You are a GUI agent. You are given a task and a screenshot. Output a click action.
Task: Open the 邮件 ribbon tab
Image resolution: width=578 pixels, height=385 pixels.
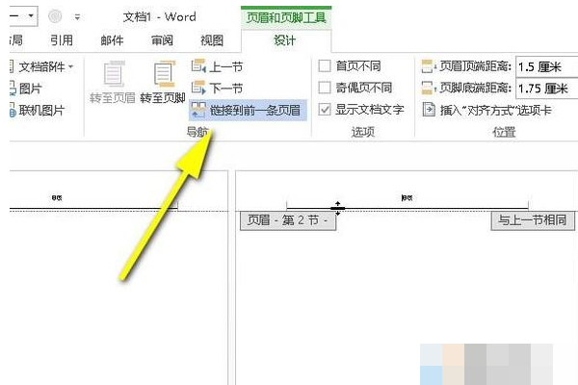(112, 39)
